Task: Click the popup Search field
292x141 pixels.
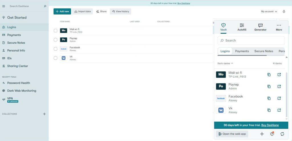Action: coord(251,41)
